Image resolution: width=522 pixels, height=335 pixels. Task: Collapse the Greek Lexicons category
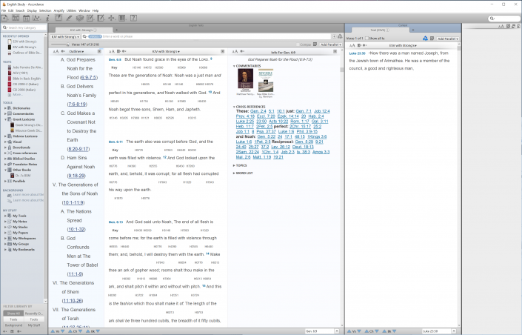(5, 119)
